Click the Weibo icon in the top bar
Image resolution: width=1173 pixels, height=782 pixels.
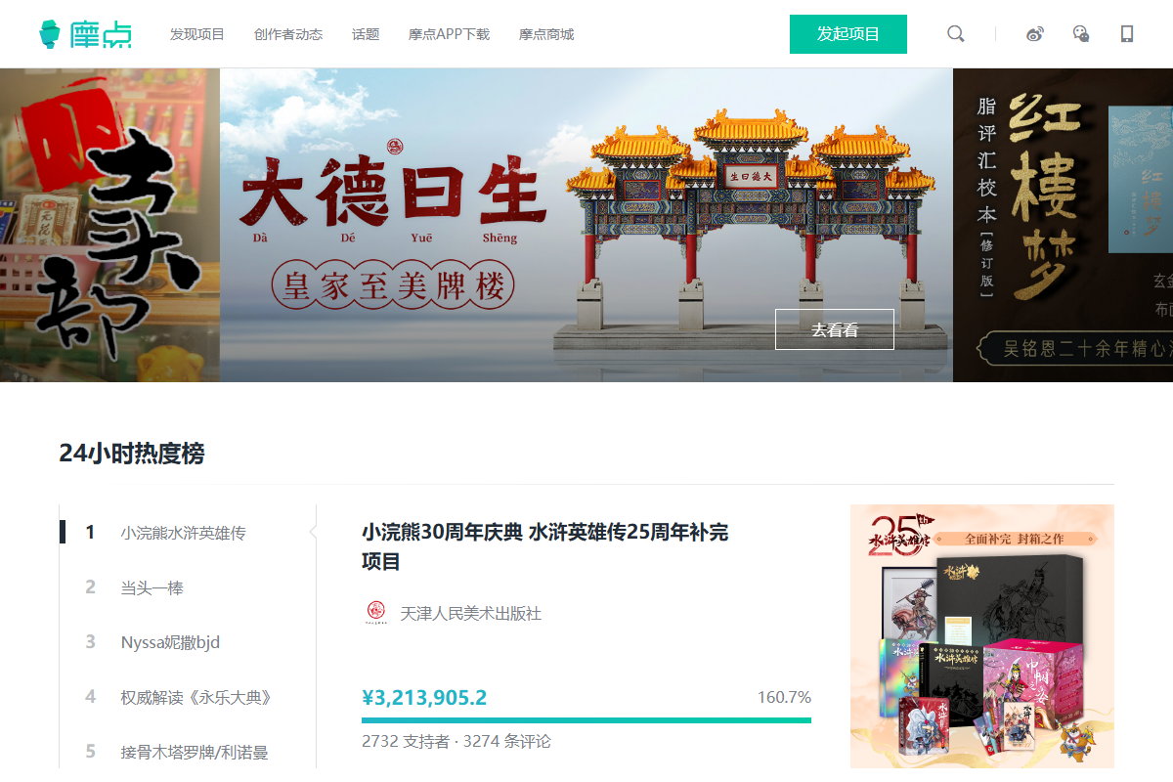(x=1033, y=33)
